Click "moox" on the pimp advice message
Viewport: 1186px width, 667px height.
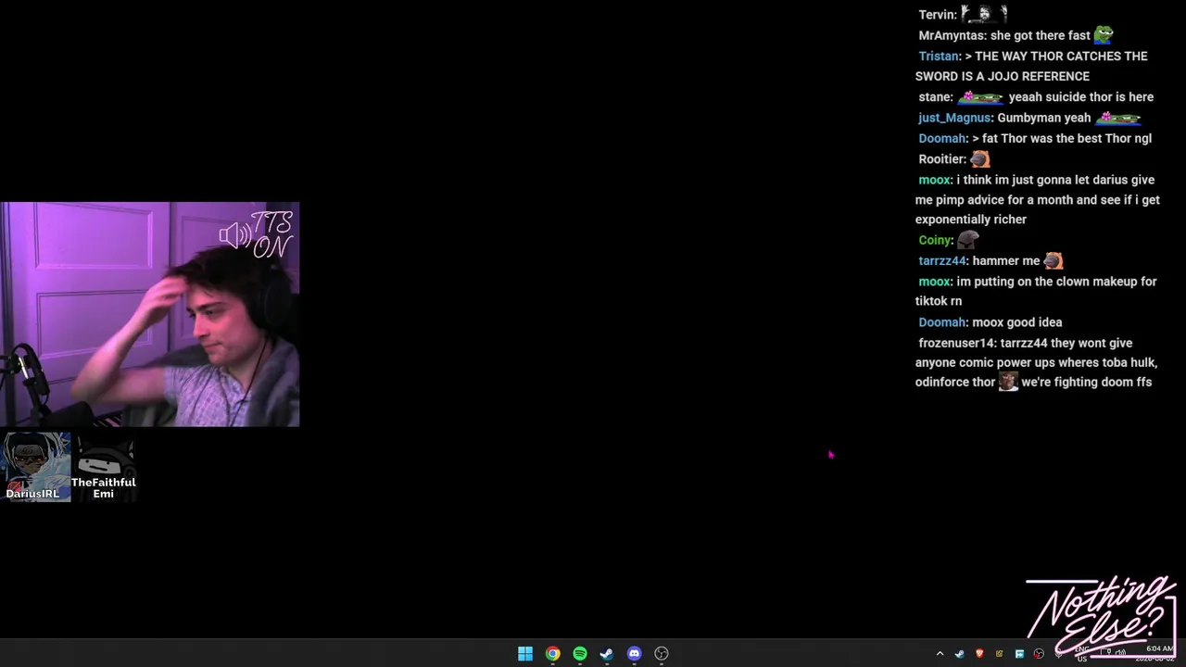(x=933, y=180)
